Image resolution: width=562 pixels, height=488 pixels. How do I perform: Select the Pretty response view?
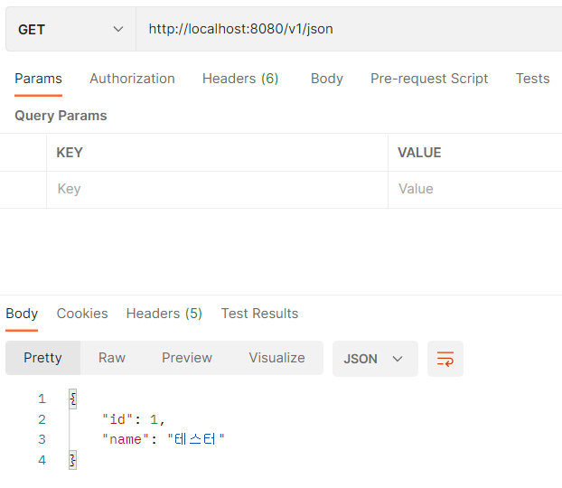[42, 358]
